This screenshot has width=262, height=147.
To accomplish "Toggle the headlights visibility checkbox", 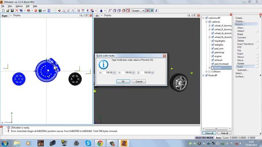I will point(213,41).
